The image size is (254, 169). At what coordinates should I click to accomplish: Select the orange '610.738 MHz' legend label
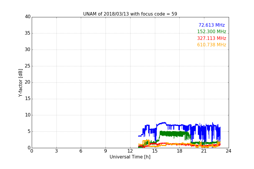[x=212, y=45]
